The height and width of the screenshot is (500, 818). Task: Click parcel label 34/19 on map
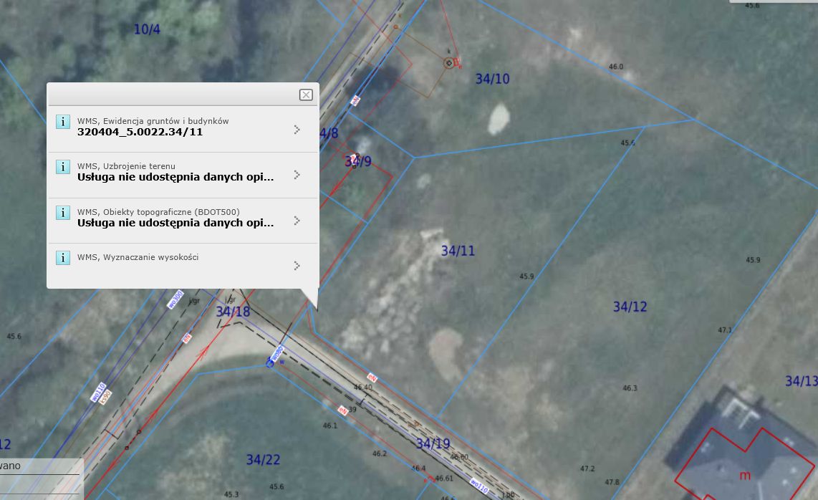tap(433, 443)
